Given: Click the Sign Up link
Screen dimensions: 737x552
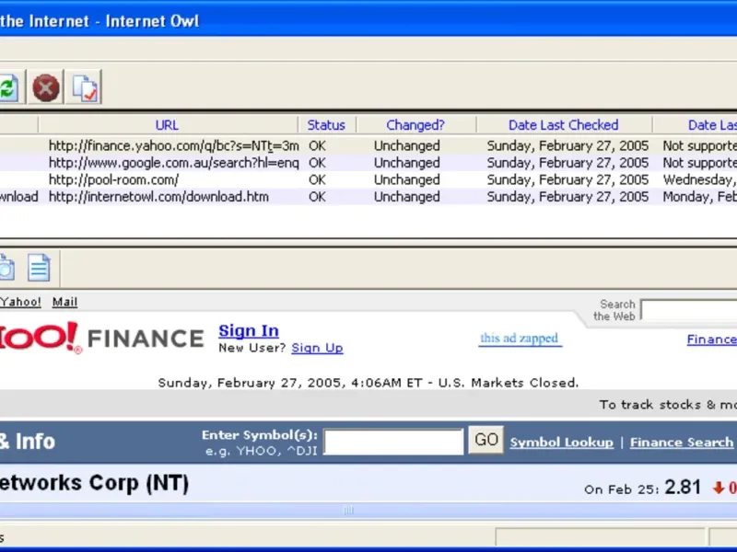Looking at the screenshot, I should 317,348.
